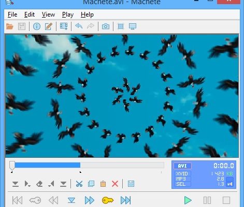Viewport: 244px width, 207px height.
Task: Click the jump-to-time triangle button
Action: tap(71, 200)
